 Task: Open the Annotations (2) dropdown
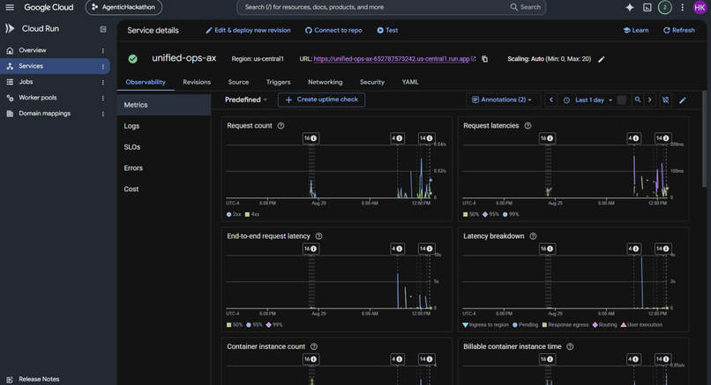(502, 100)
